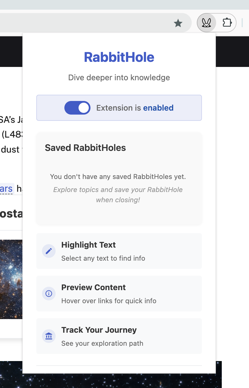The height and width of the screenshot is (388, 249).
Task: Select the Track Your Journey building icon
Action: click(x=48, y=336)
